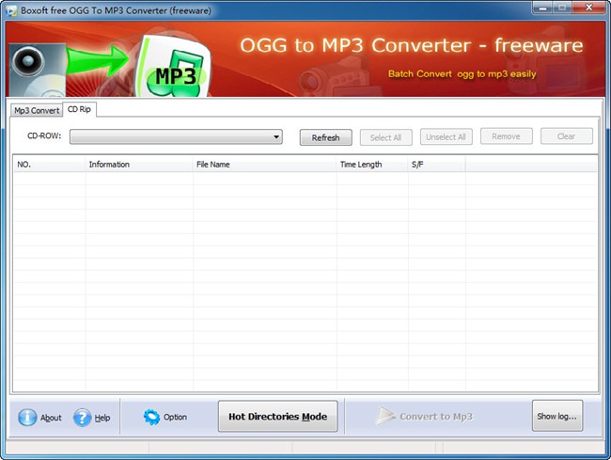611x460 pixels.
Task: Open Hot Directories Mode
Action: tap(278, 417)
